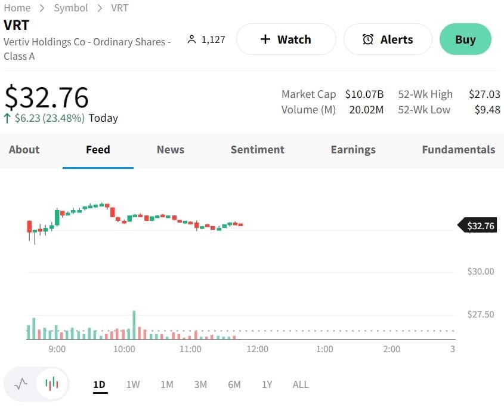Go to the Earnings tab

click(x=353, y=150)
